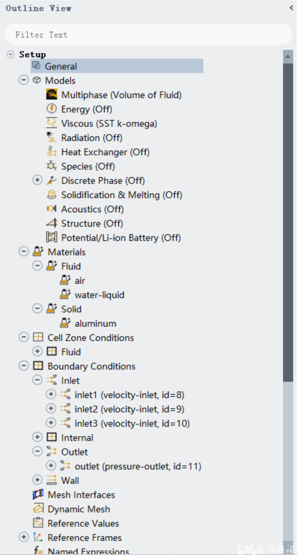Click the Filter Text search field
The height and width of the screenshot is (555, 297).
pos(148,34)
